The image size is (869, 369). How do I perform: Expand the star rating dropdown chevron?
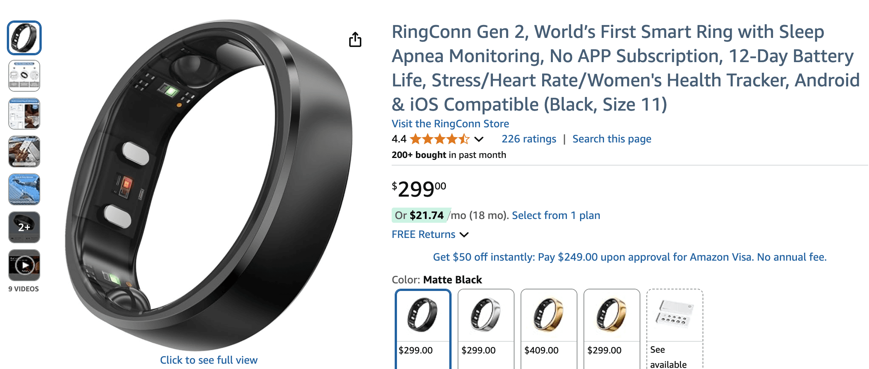pyautogui.click(x=479, y=139)
